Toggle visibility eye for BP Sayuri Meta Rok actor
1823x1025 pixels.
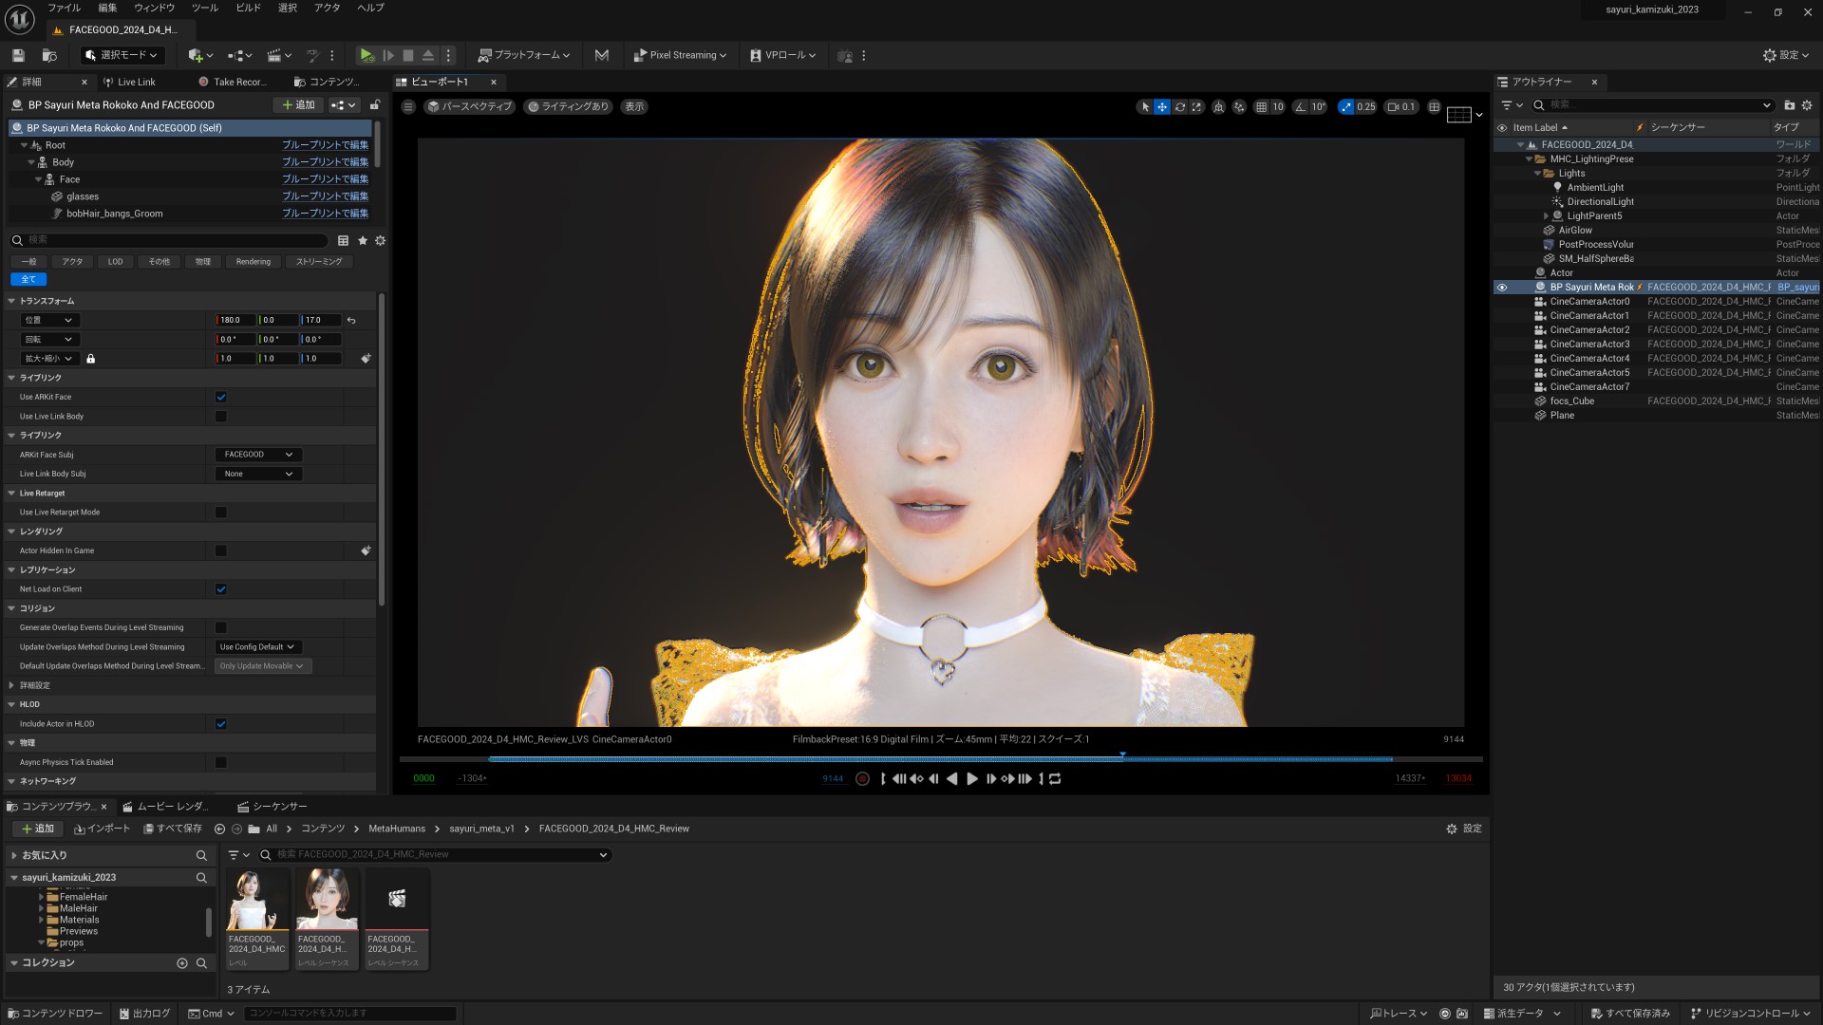point(1502,288)
